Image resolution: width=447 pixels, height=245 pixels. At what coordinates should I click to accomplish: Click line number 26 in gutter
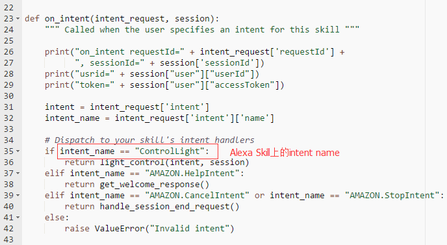[x=8, y=52]
